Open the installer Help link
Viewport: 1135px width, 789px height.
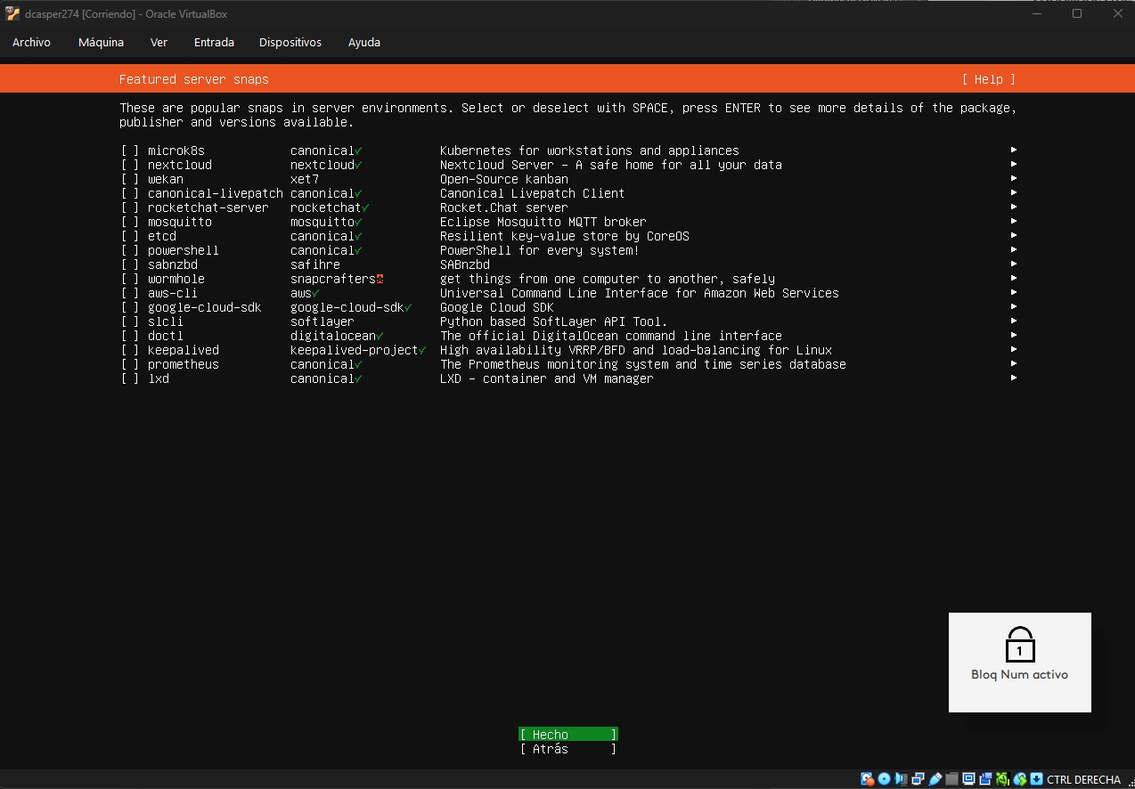coord(988,79)
